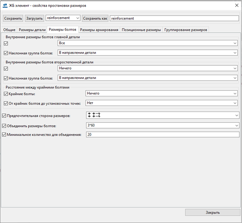Click the 'Закрыть' button
This screenshot has width=242, height=223.
(x=212, y=213)
